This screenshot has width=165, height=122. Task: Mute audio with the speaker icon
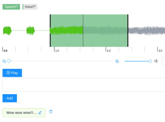[x=156, y=61]
